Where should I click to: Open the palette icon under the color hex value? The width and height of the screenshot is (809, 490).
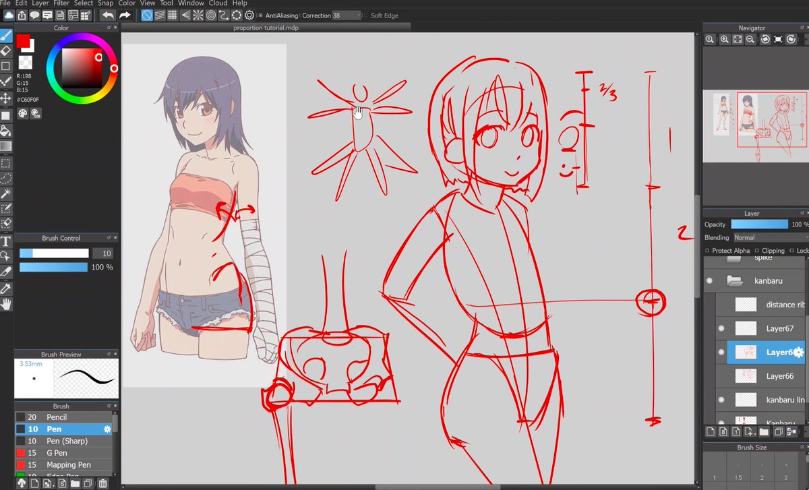(x=22, y=114)
